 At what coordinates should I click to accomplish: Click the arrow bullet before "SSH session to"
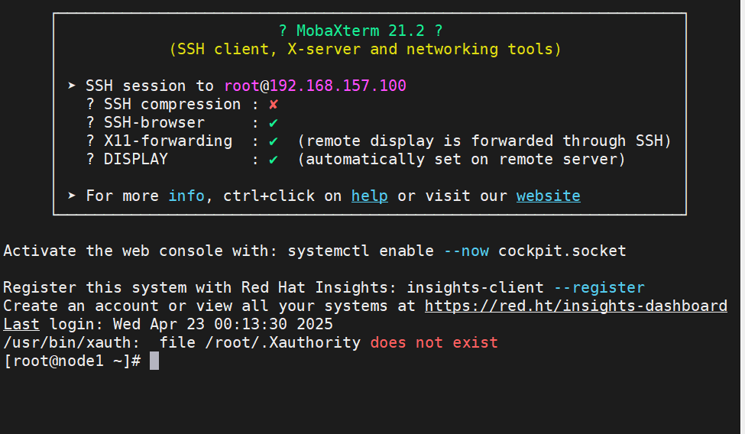72,86
